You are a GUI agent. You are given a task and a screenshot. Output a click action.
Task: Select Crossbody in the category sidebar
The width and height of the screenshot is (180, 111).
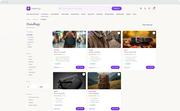pos(31,37)
